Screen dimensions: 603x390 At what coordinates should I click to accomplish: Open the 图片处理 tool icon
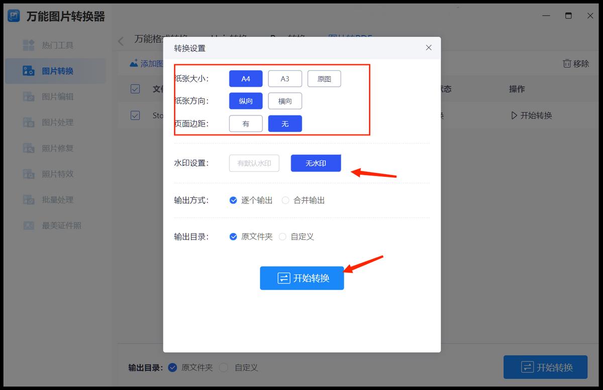point(28,122)
